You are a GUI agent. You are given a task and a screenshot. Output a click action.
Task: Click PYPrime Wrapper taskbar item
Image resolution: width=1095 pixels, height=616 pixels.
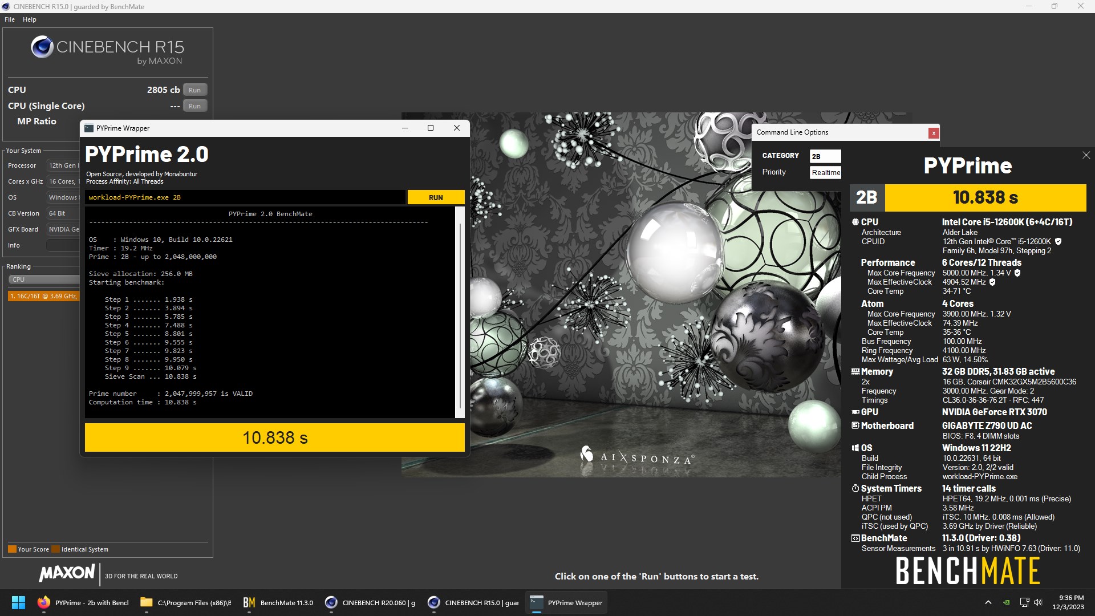(566, 602)
